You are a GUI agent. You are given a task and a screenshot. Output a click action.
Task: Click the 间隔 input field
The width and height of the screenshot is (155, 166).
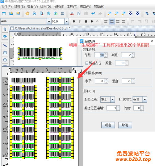137,108
